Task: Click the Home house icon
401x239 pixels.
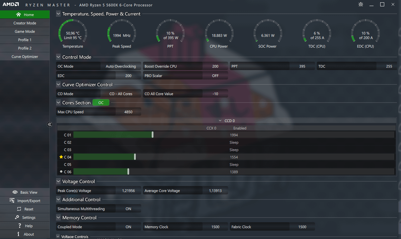Action: [x=18, y=14]
